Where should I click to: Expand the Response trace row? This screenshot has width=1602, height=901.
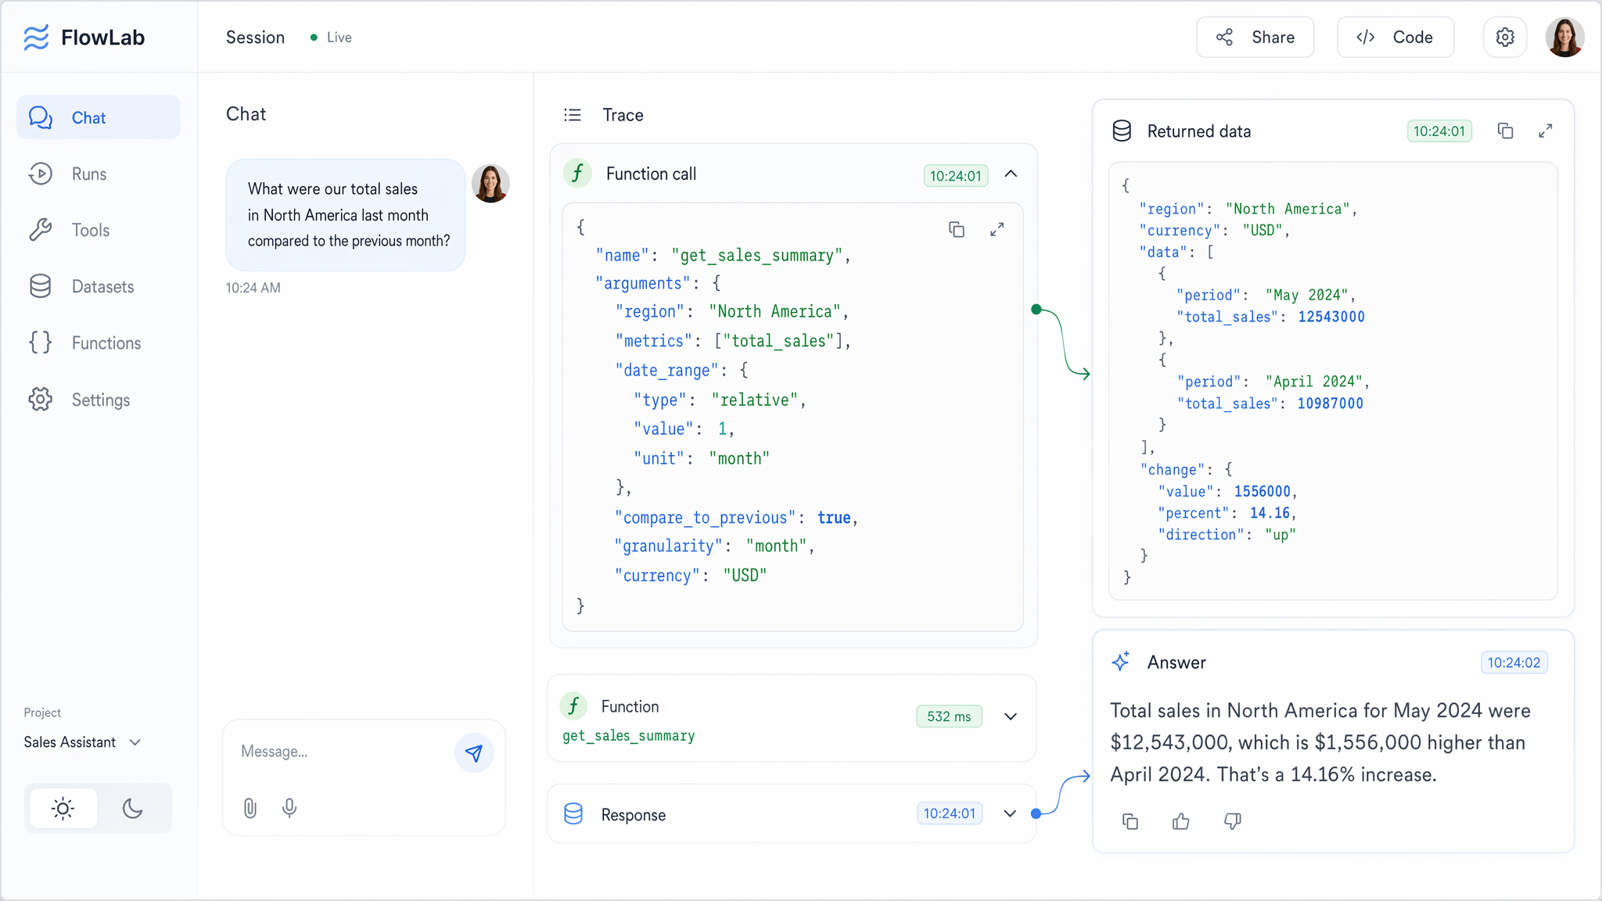click(1011, 813)
